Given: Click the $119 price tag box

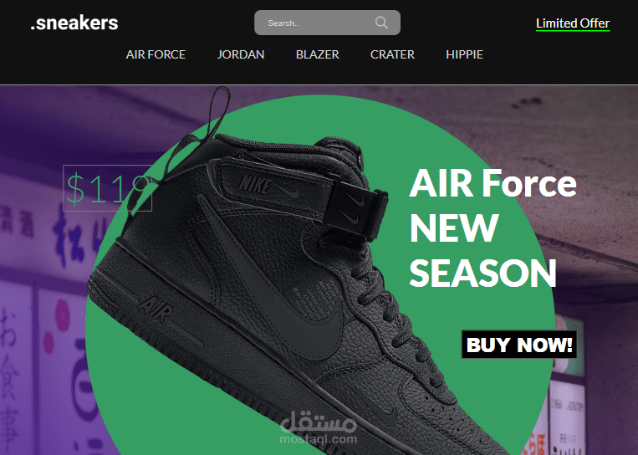Looking at the screenshot, I should click(107, 188).
